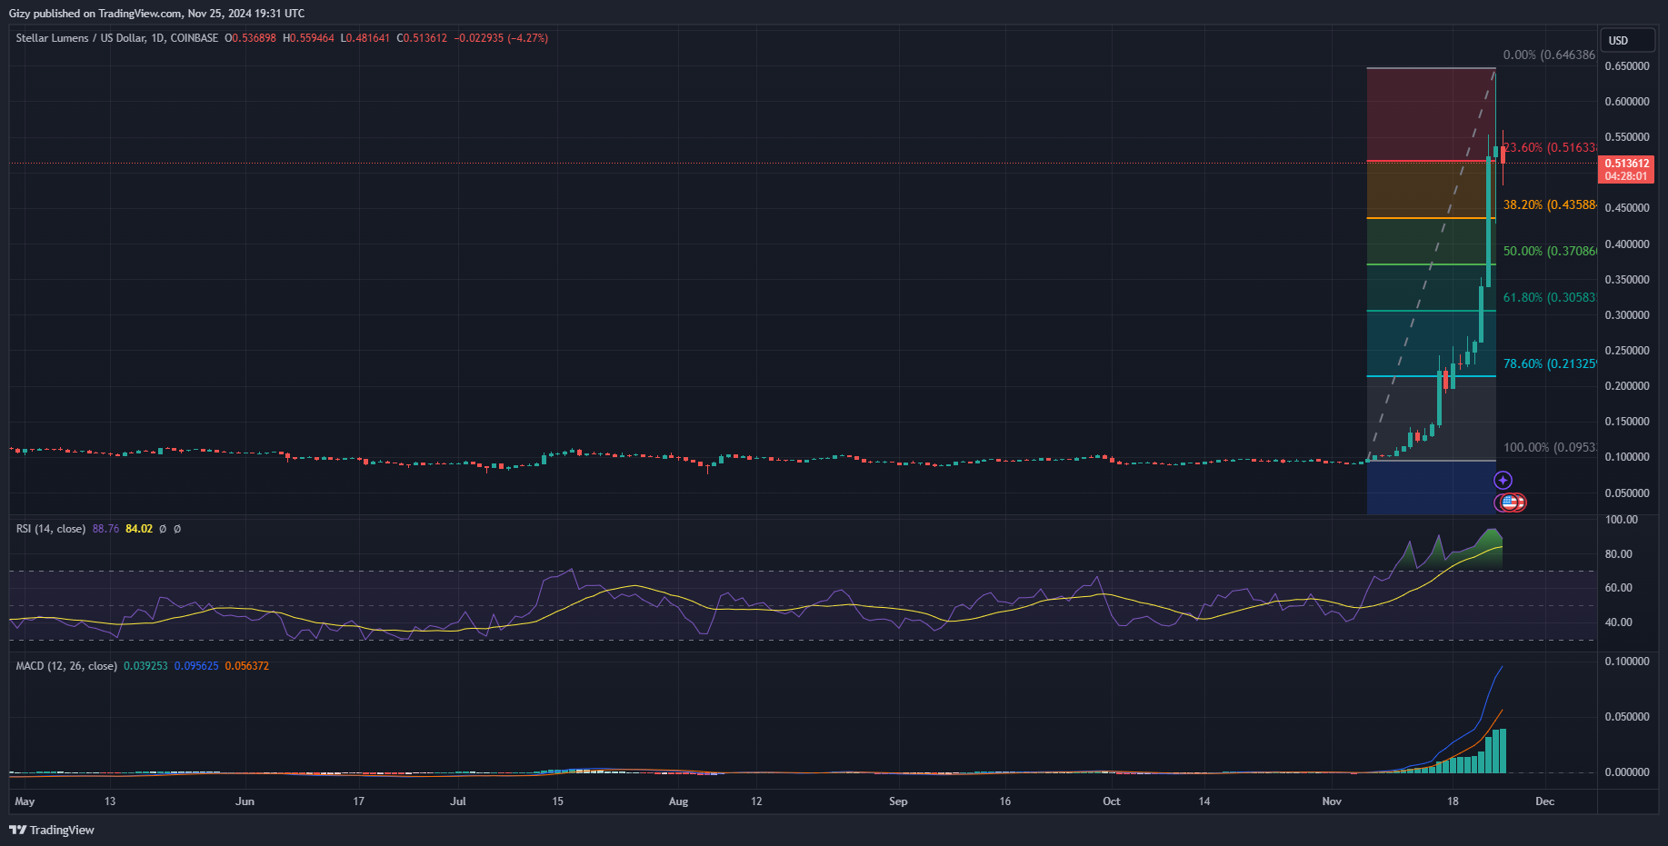1668x846 pixels.
Task: Click the candle countdown 04:28:01
Action: (x=1627, y=176)
